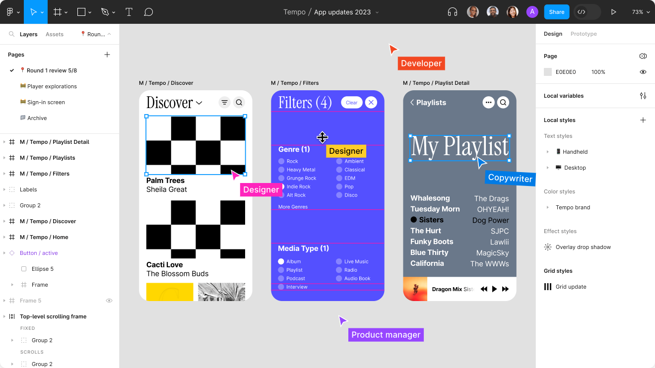
Task: Select the Text tool in the toolbar
Action: pyautogui.click(x=129, y=12)
